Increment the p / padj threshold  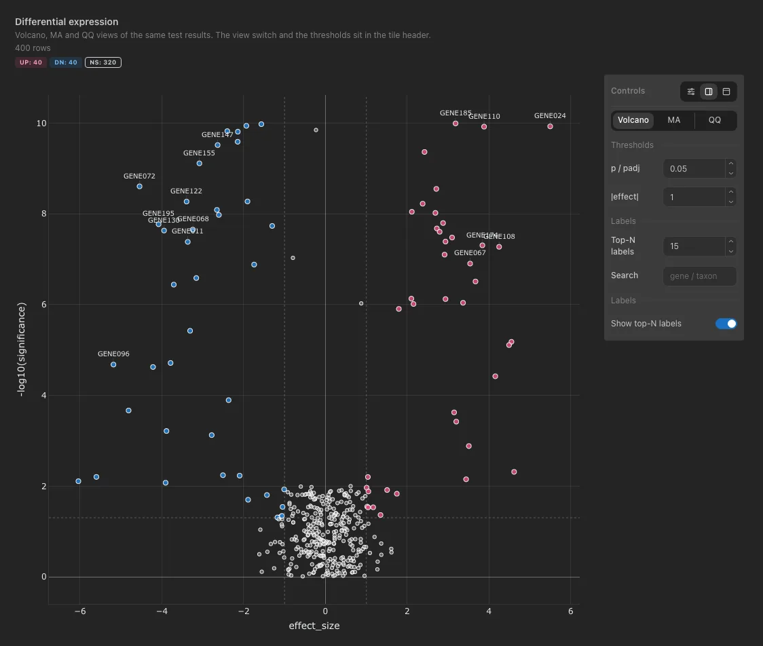click(731, 164)
